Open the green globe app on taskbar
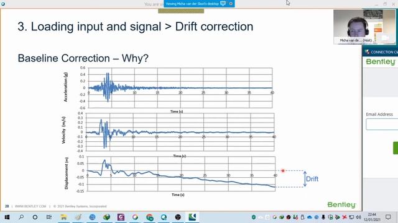 coord(106,217)
